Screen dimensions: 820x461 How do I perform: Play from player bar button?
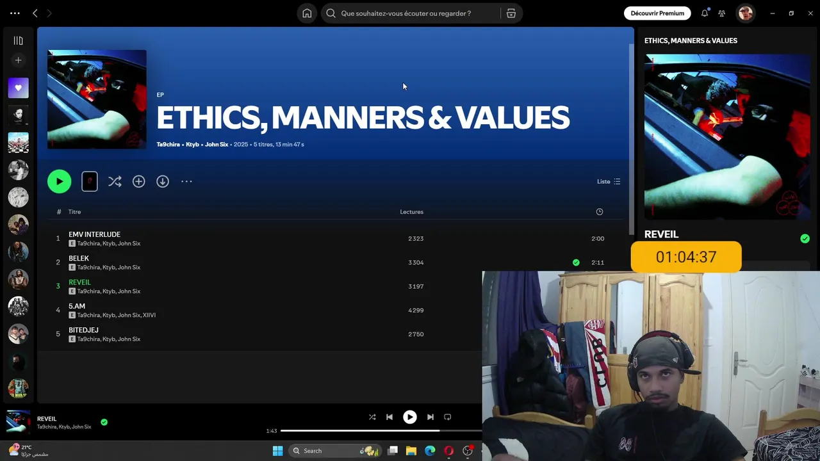(x=410, y=417)
